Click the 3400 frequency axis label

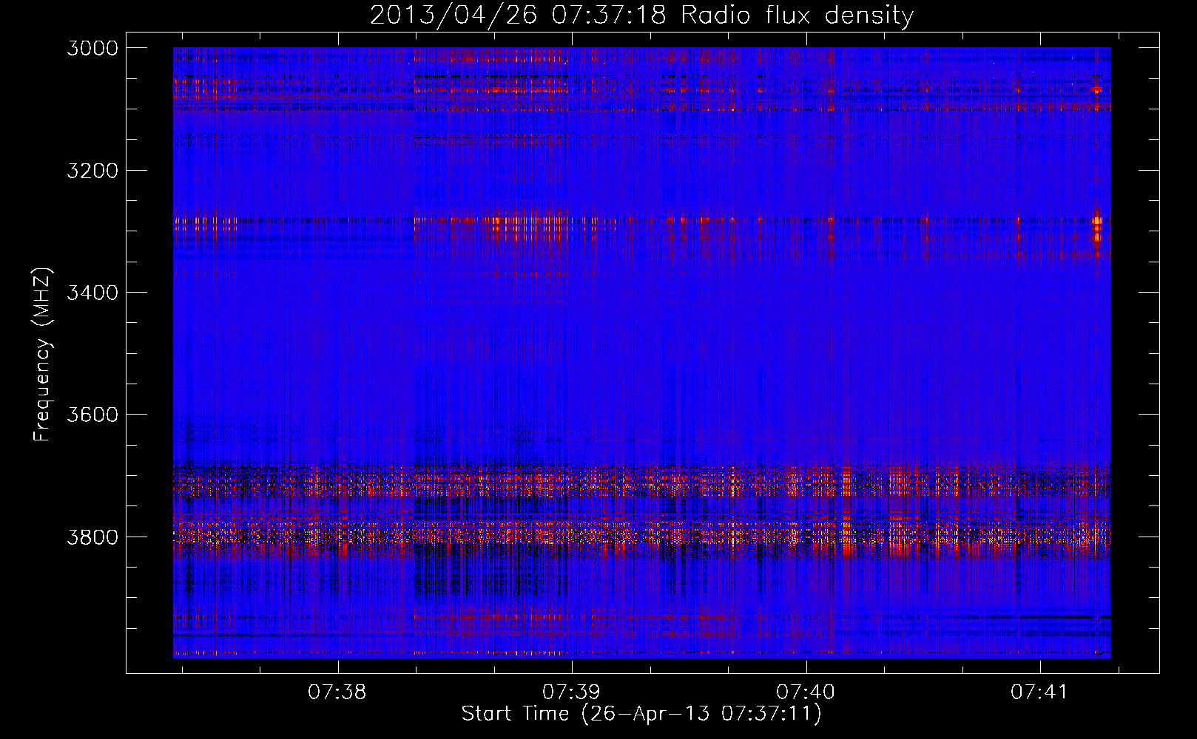92,293
